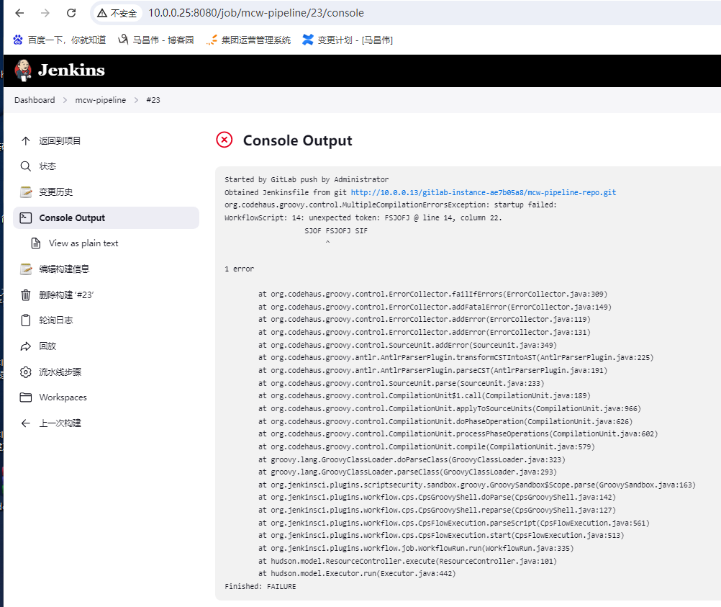Image resolution: width=721 pixels, height=607 pixels.
Task: Navigate to Dashboard breadcrumb
Action: pyautogui.click(x=35, y=100)
